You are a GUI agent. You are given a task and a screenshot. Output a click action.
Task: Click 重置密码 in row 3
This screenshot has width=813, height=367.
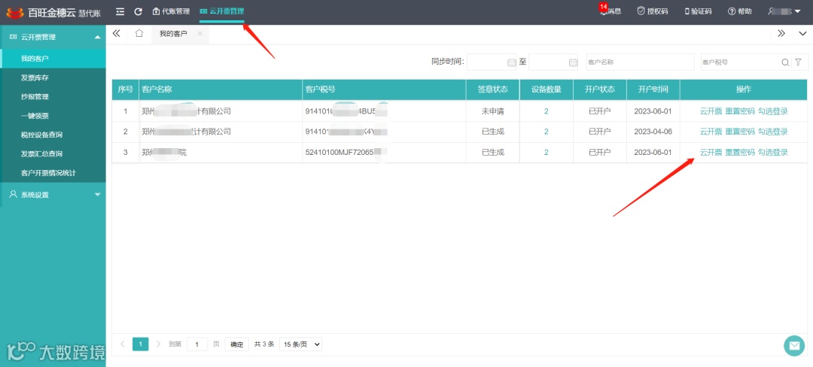(x=740, y=152)
